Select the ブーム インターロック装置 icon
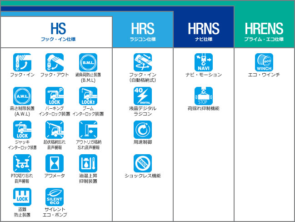Image resolution: width=295 pixels, height=222 pixels. [x=88, y=96]
